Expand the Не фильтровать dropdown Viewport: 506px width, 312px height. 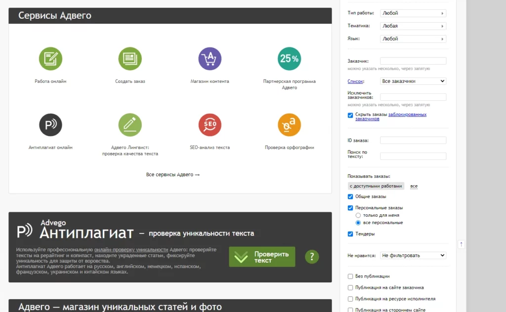tap(413, 255)
